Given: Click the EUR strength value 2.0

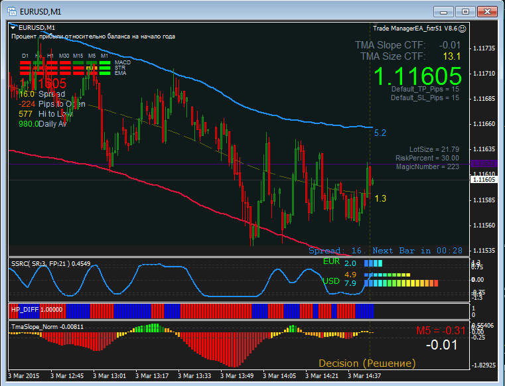Looking at the screenshot, I should pyautogui.click(x=350, y=263).
